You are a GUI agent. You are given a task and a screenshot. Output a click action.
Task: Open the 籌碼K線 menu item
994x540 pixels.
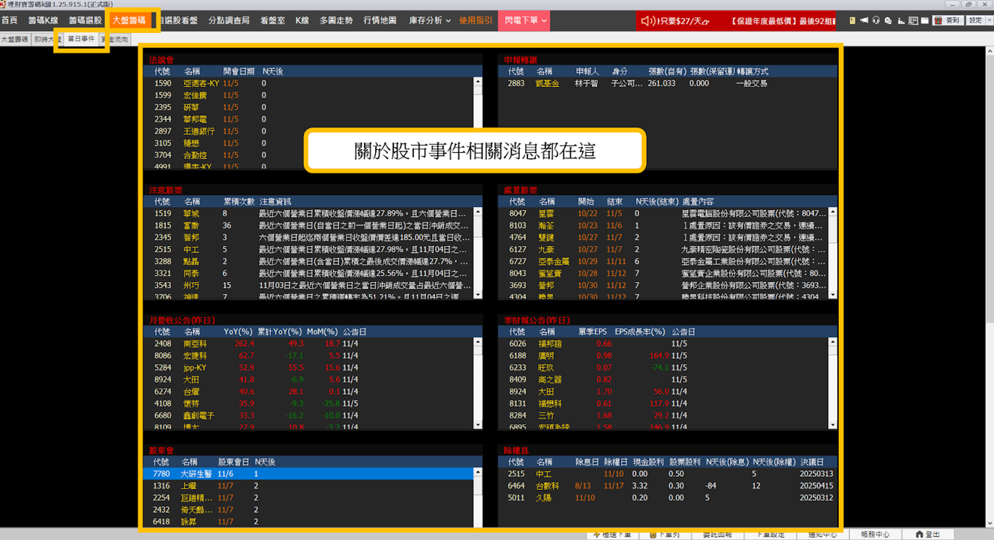tap(44, 20)
